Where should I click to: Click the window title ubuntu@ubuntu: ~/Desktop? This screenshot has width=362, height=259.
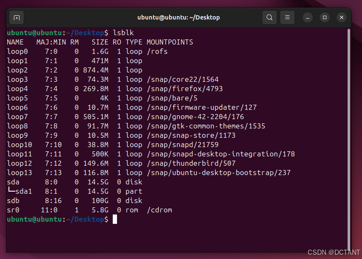[x=178, y=17]
